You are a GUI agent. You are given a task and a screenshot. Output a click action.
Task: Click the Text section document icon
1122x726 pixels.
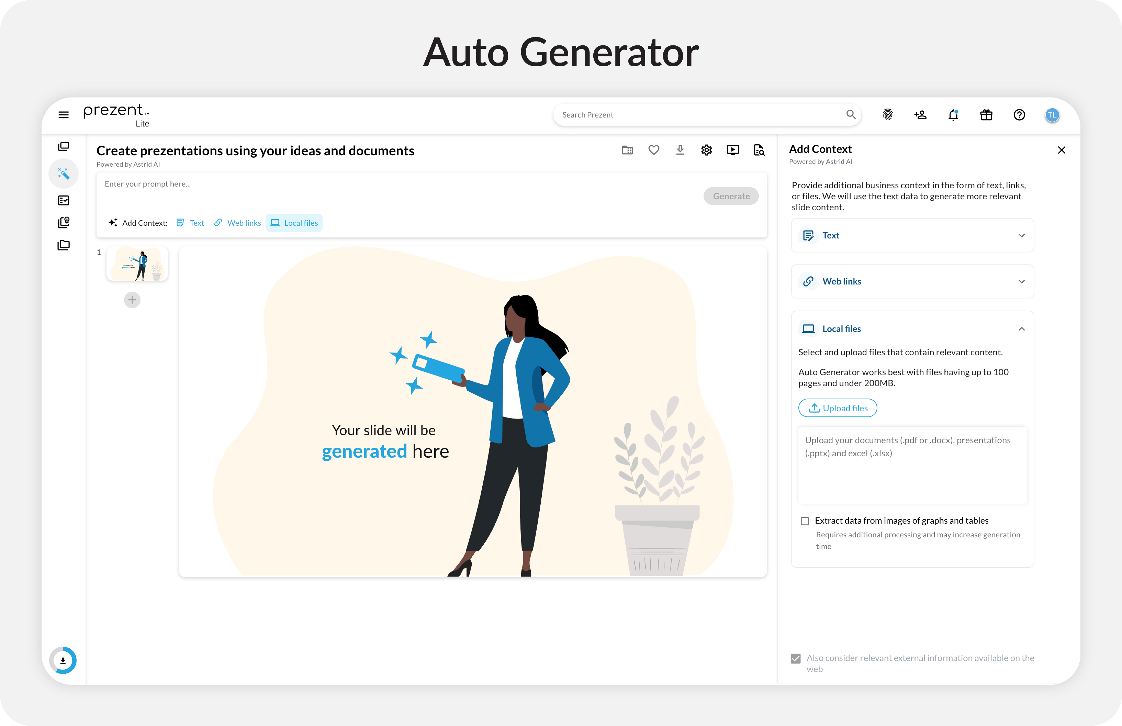coord(808,235)
